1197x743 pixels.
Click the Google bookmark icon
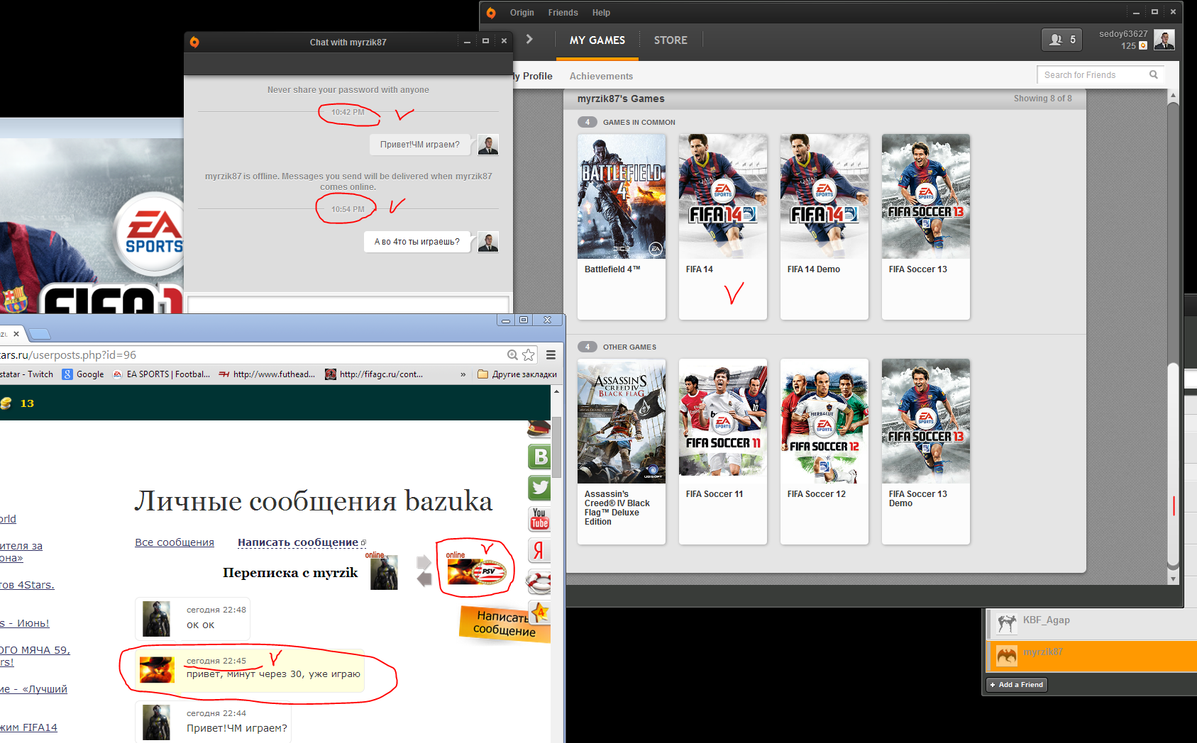67,374
